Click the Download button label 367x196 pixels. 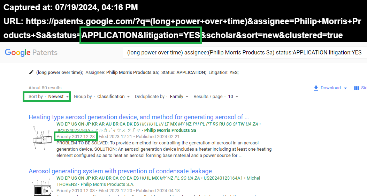[x=330, y=88]
